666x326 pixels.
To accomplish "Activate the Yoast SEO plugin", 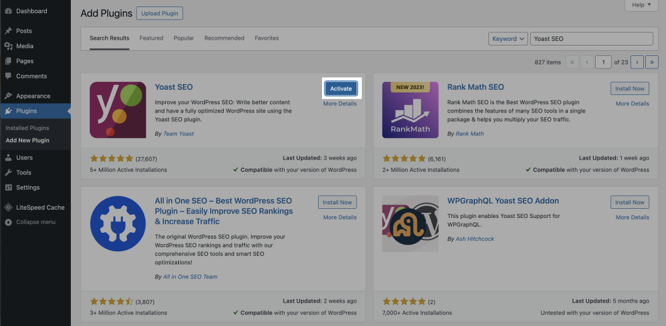I will (341, 88).
